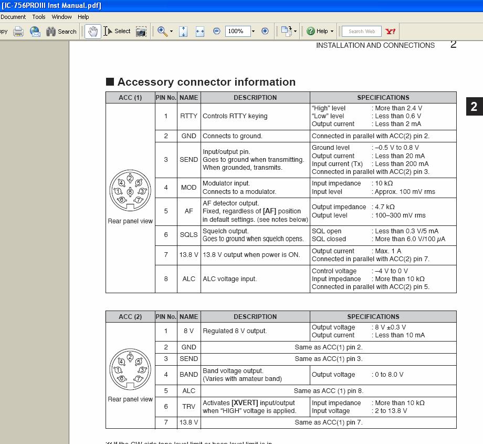Viewport: 483px width, 444px height.
Task: Choose the Snapshot camera tool
Action: point(141,32)
